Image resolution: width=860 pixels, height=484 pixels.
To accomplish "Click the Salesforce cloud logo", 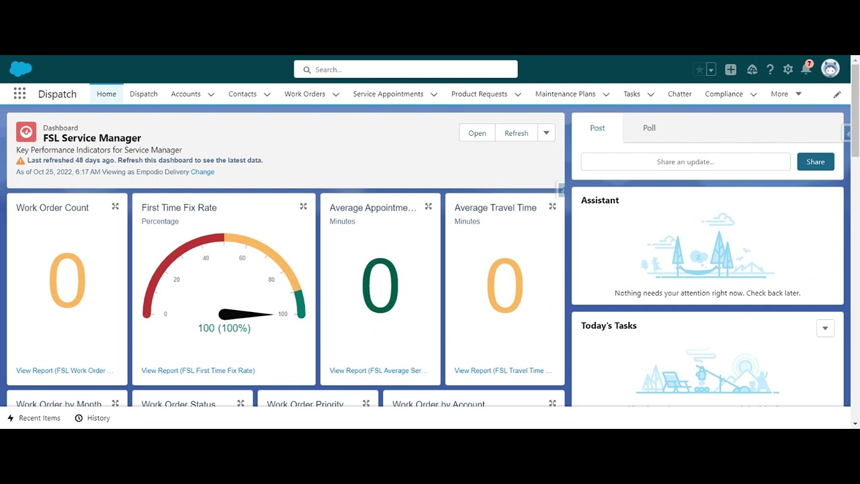I will coord(21,69).
